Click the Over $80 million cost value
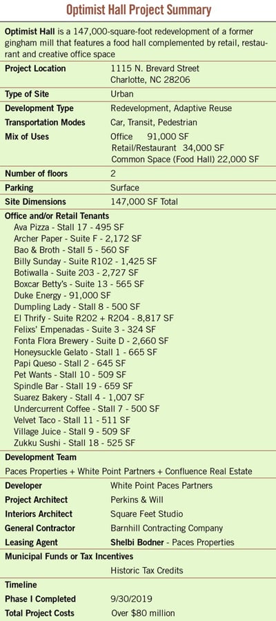The height and width of the screenshot is (621, 276). (x=143, y=613)
